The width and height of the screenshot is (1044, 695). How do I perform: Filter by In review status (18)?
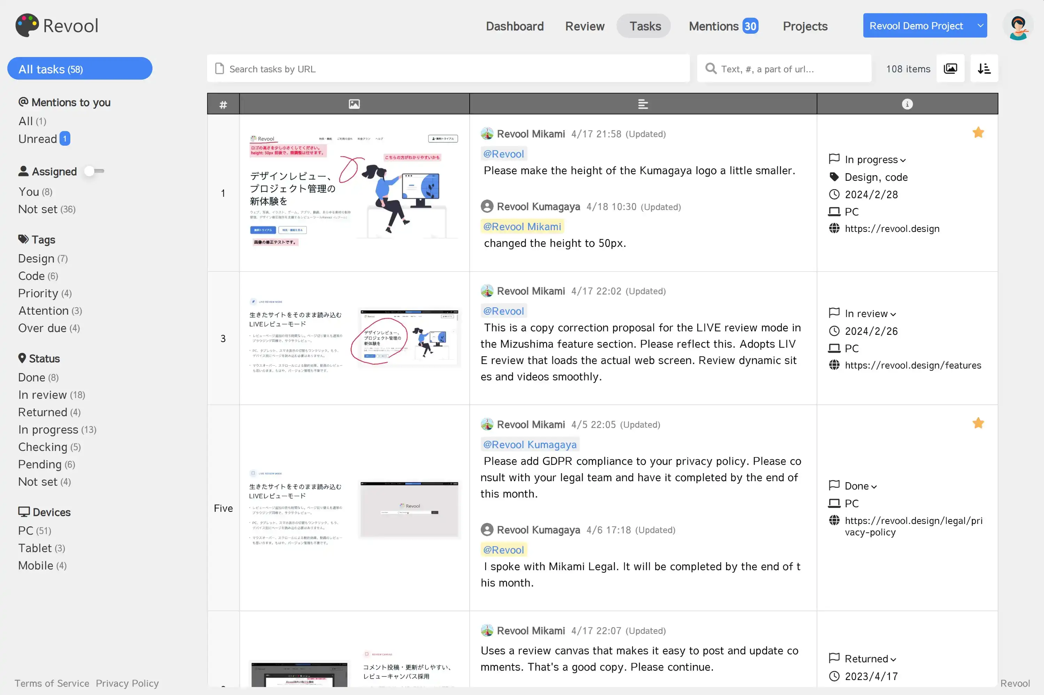point(52,395)
